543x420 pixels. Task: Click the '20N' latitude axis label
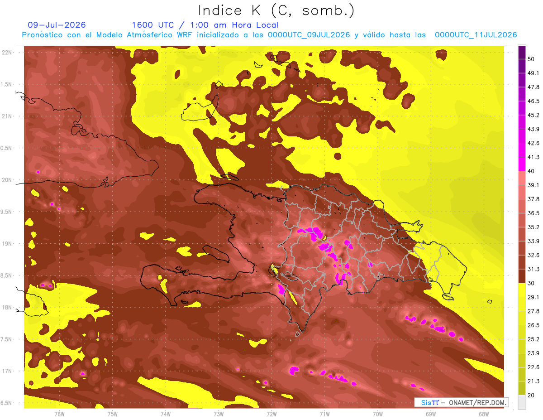pos(7,180)
